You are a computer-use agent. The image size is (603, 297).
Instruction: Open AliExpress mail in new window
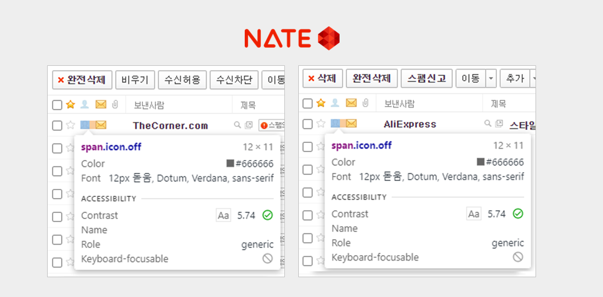(x=499, y=123)
